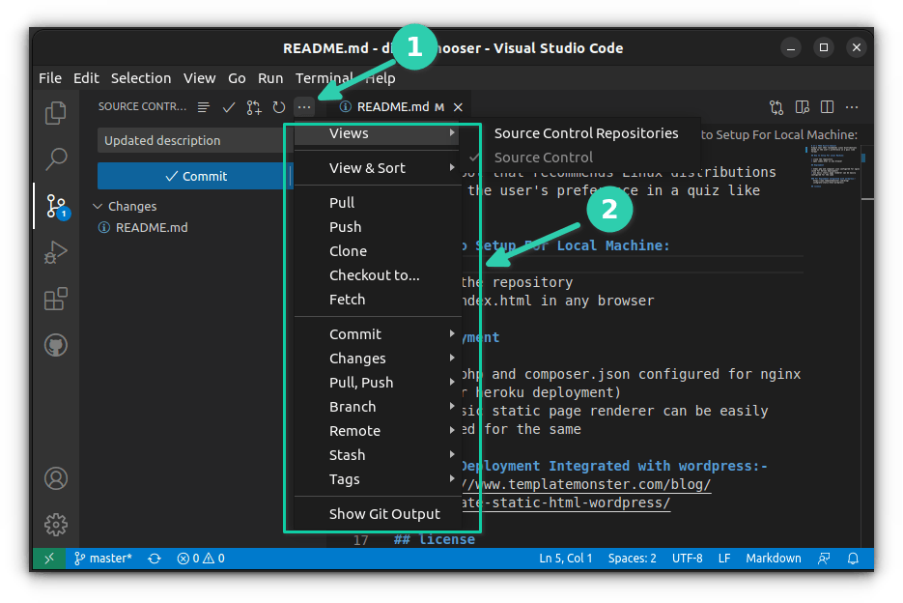The height and width of the screenshot is (603, 903).
Task: Open the Extensions view
Action: point(56,300)
